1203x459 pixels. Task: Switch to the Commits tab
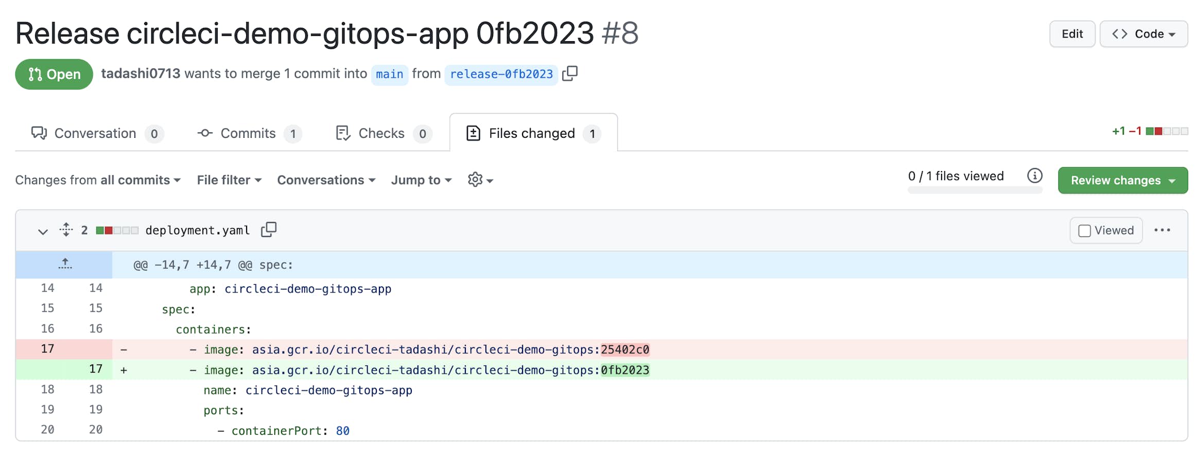click(249, 134)
